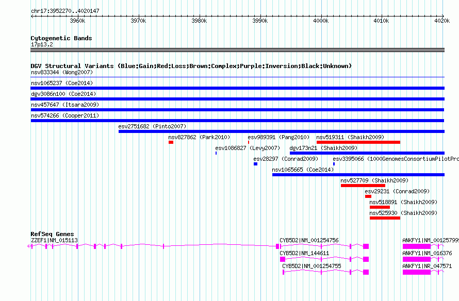Select the 17p13.2 band label
This screenshot has height=301, width=459.
pyautogui.click(x=42, y=44)
